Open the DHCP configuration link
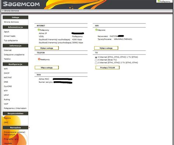The height and width of the screenshot is (145, 174). 7,73
